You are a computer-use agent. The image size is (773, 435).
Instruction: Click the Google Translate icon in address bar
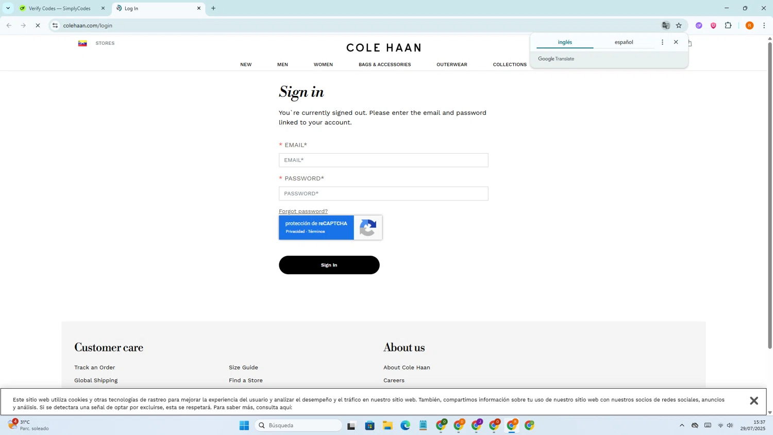[666, 25]
